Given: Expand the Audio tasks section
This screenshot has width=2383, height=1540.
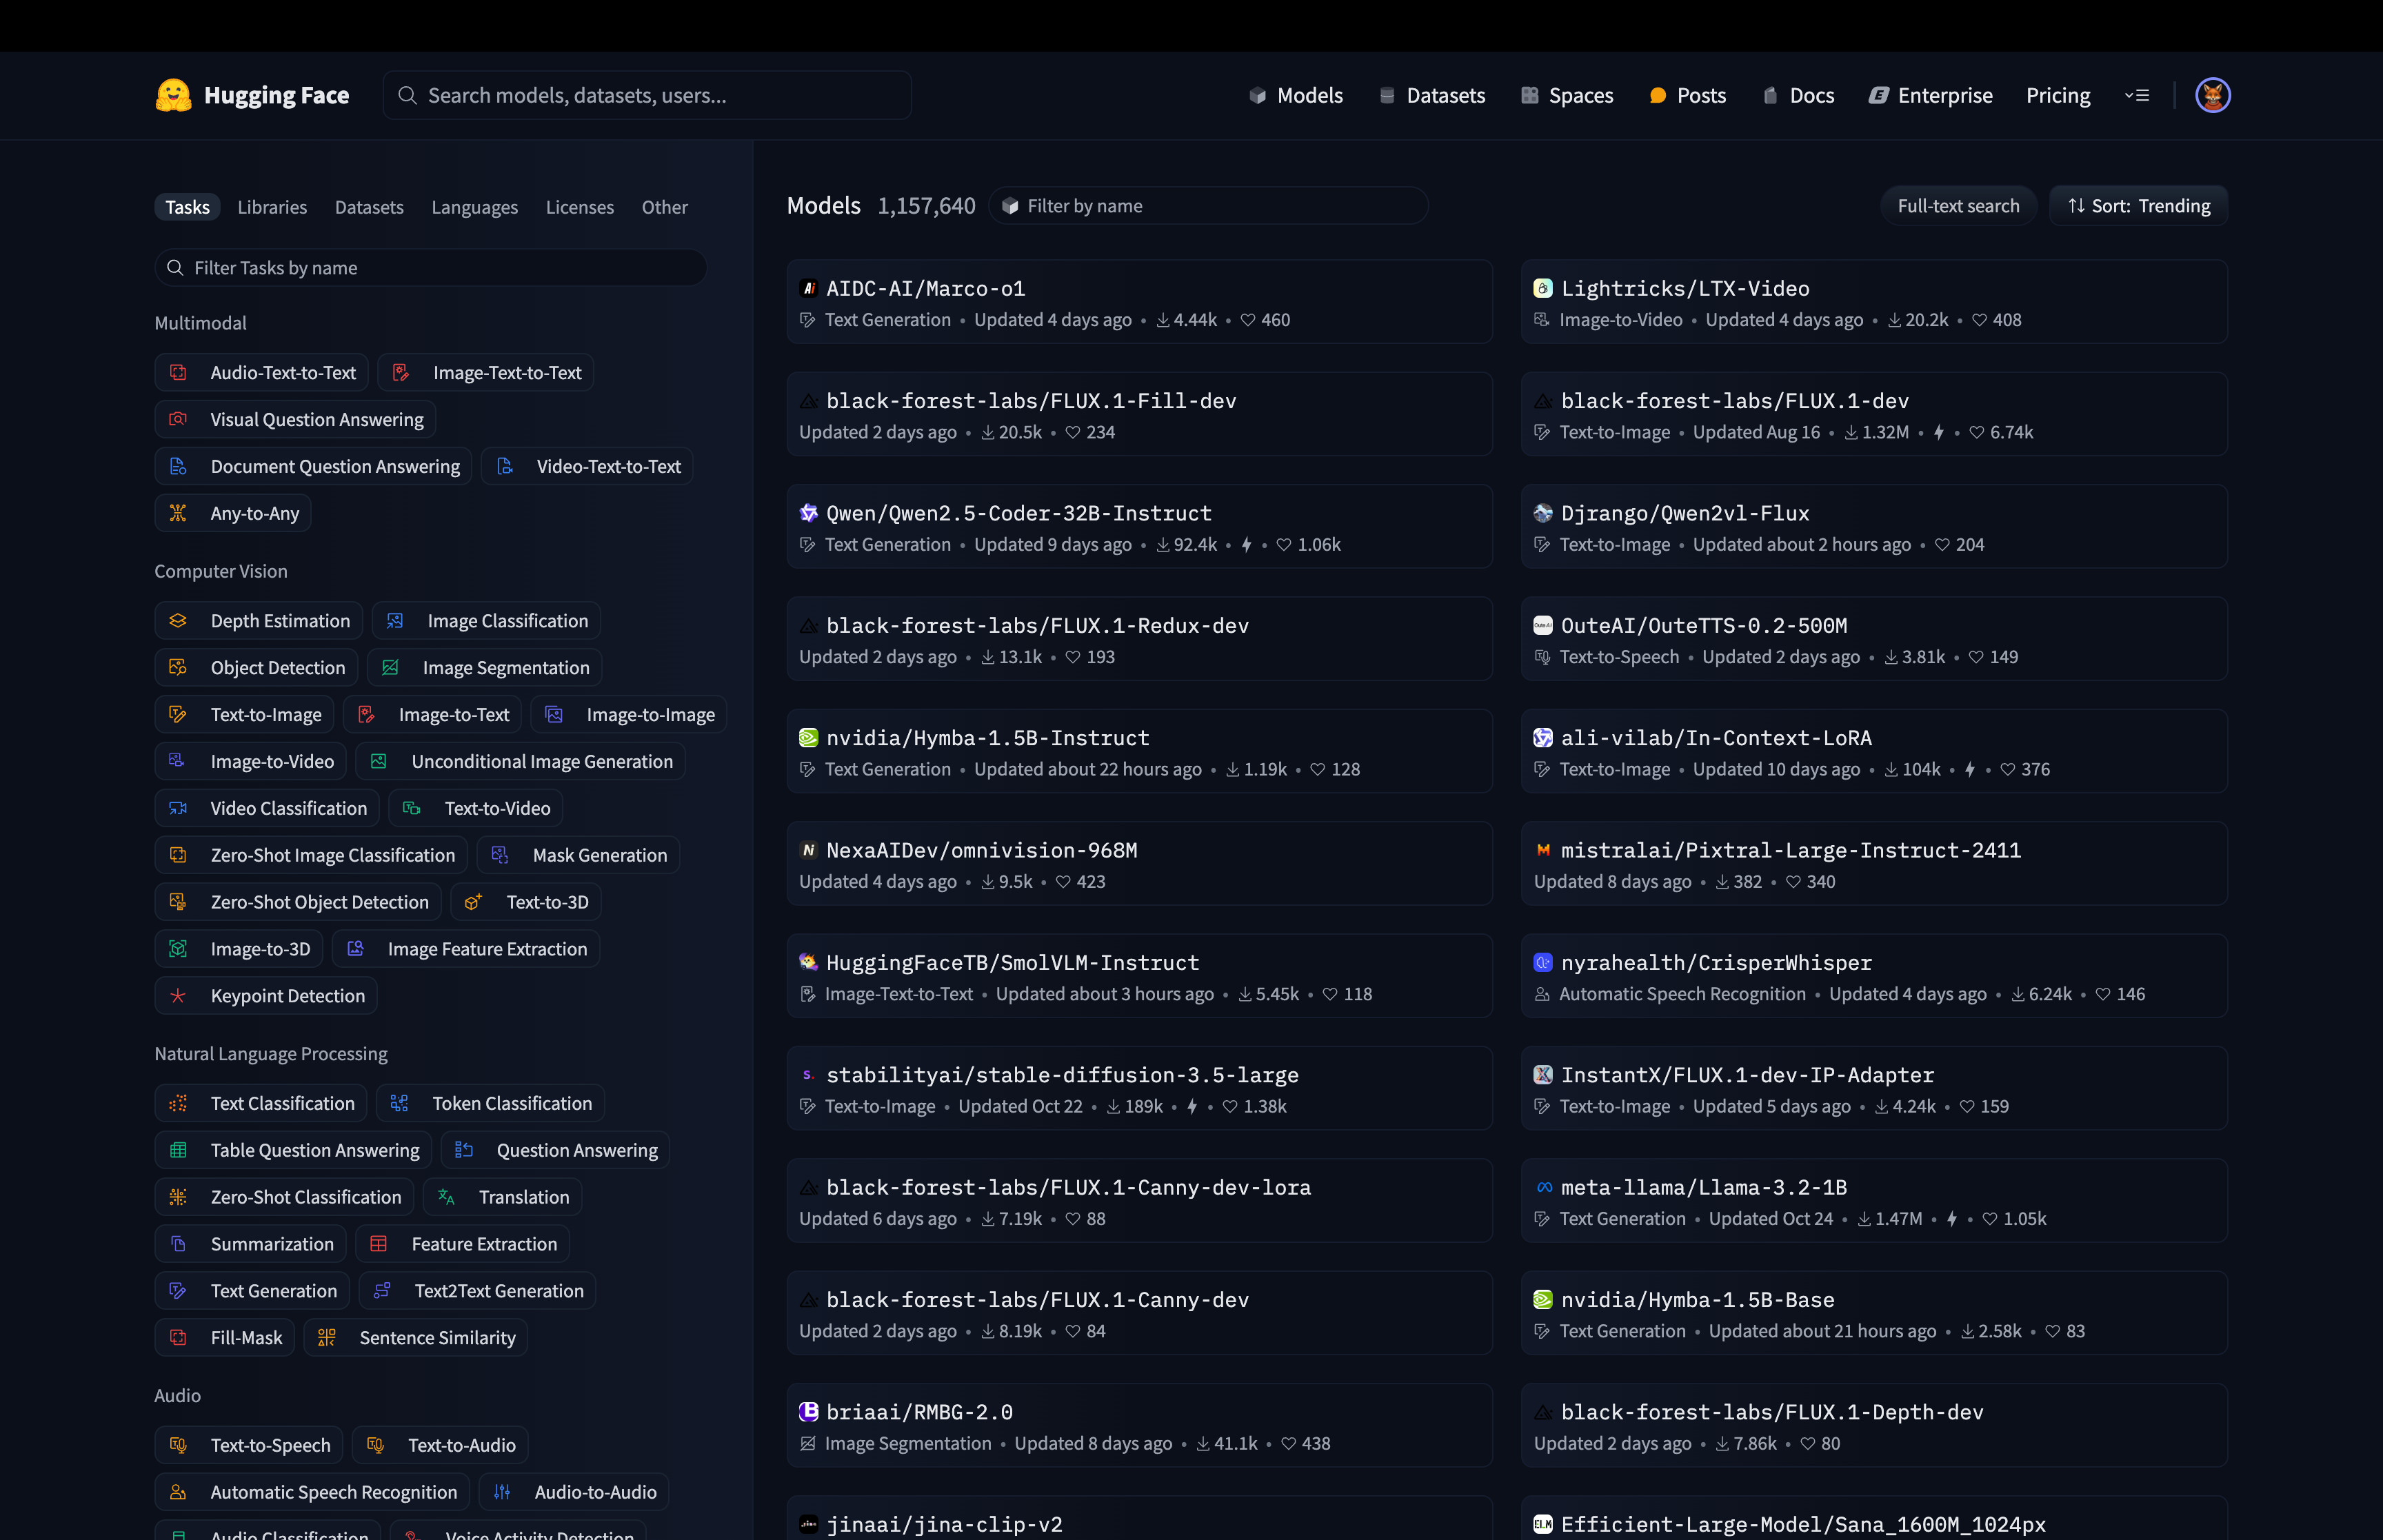Looking at the screenshot, I should coord(175,1394).
